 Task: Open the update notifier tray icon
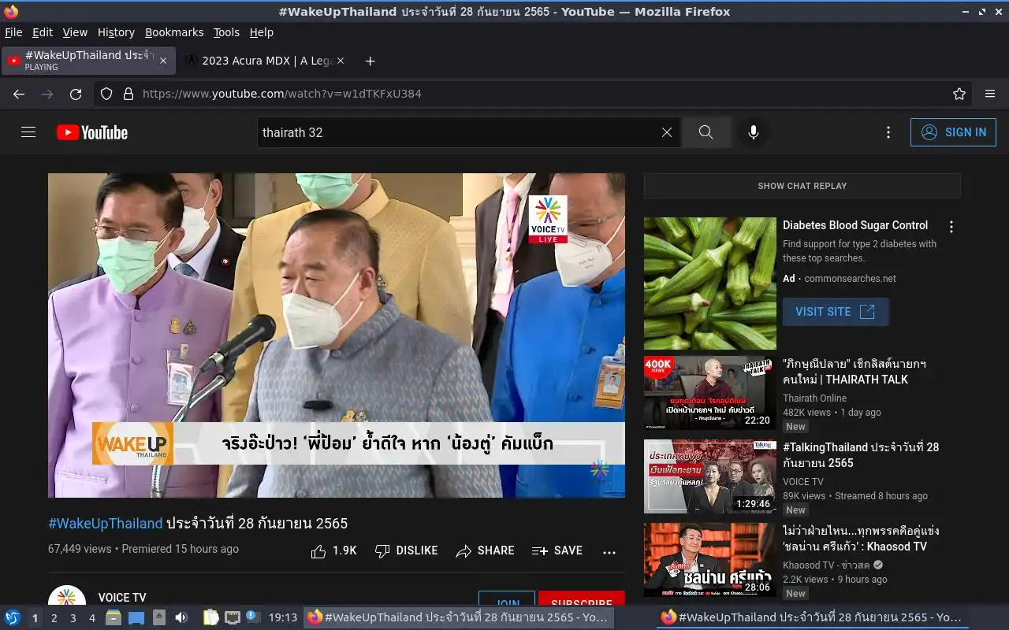click(251, 617)
